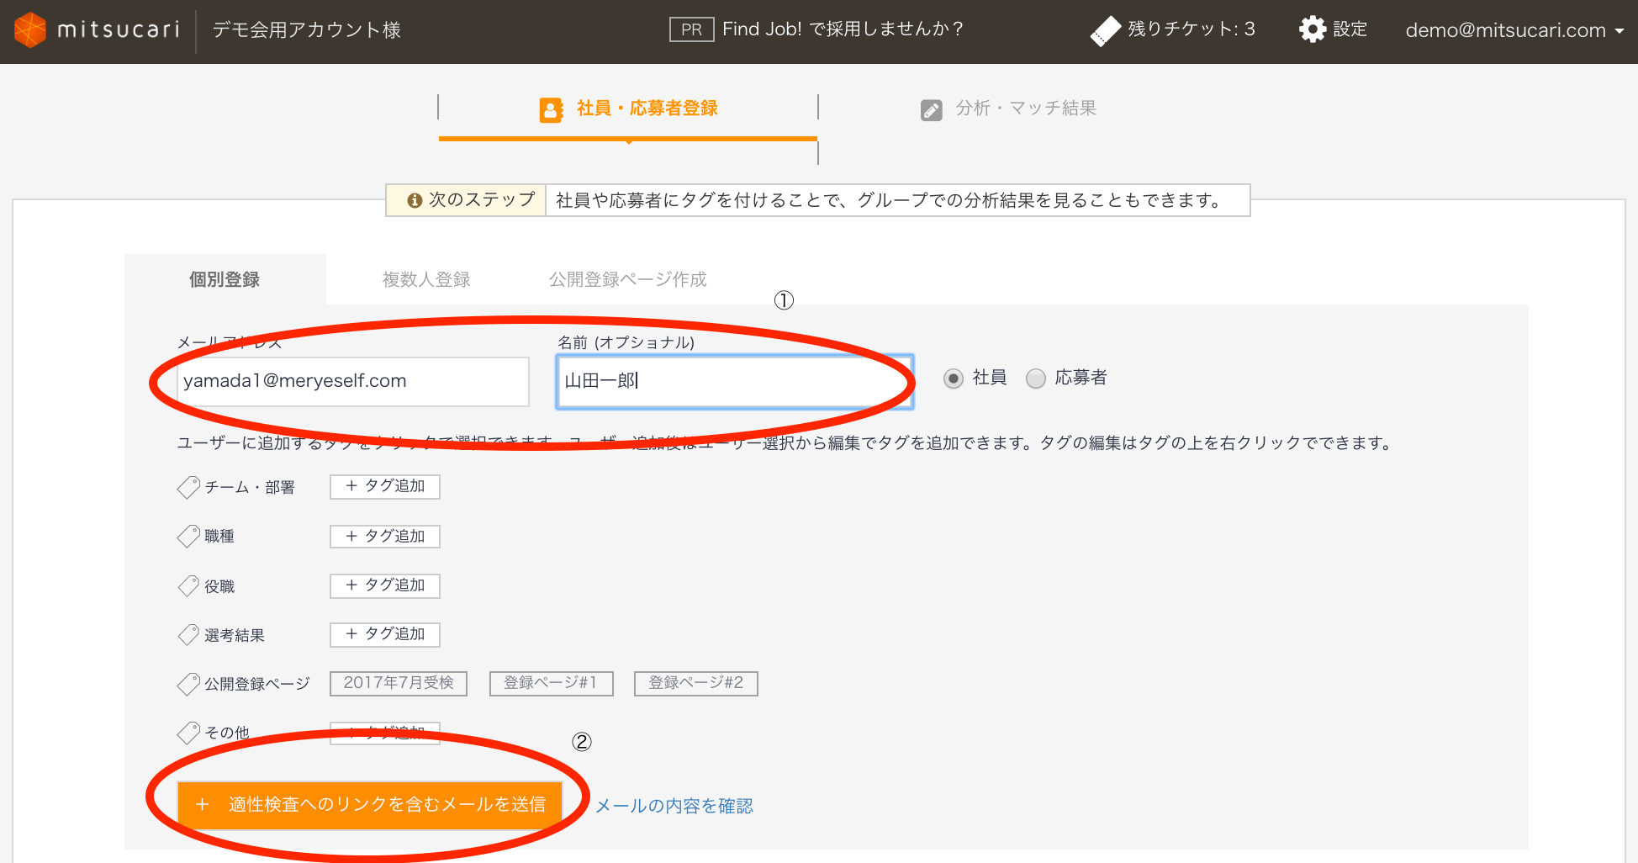Toggle the 登録ページ#1 tag
The width and height of the screenshot is (1638, 863).
point(551,683)
